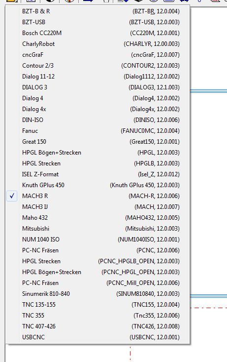
Task: Pick the CharlyRobot entry
Action: [97, 44]
